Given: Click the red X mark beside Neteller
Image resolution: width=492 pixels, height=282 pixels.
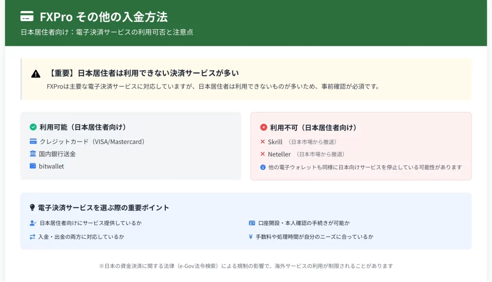Looking at the screenshot, I should (263, 154).
